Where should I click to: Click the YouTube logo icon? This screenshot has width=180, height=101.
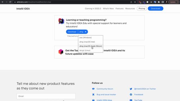131,100
